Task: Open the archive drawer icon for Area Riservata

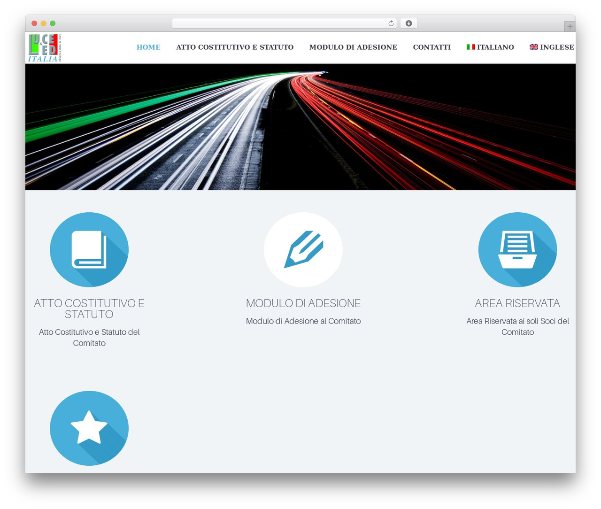Action: [517, 249]
